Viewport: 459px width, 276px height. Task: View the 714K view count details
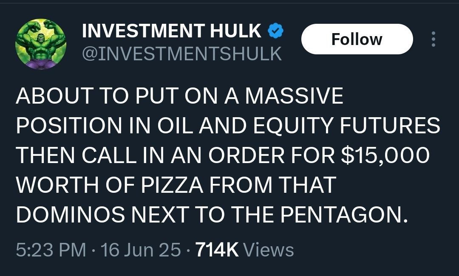[217, 250]
